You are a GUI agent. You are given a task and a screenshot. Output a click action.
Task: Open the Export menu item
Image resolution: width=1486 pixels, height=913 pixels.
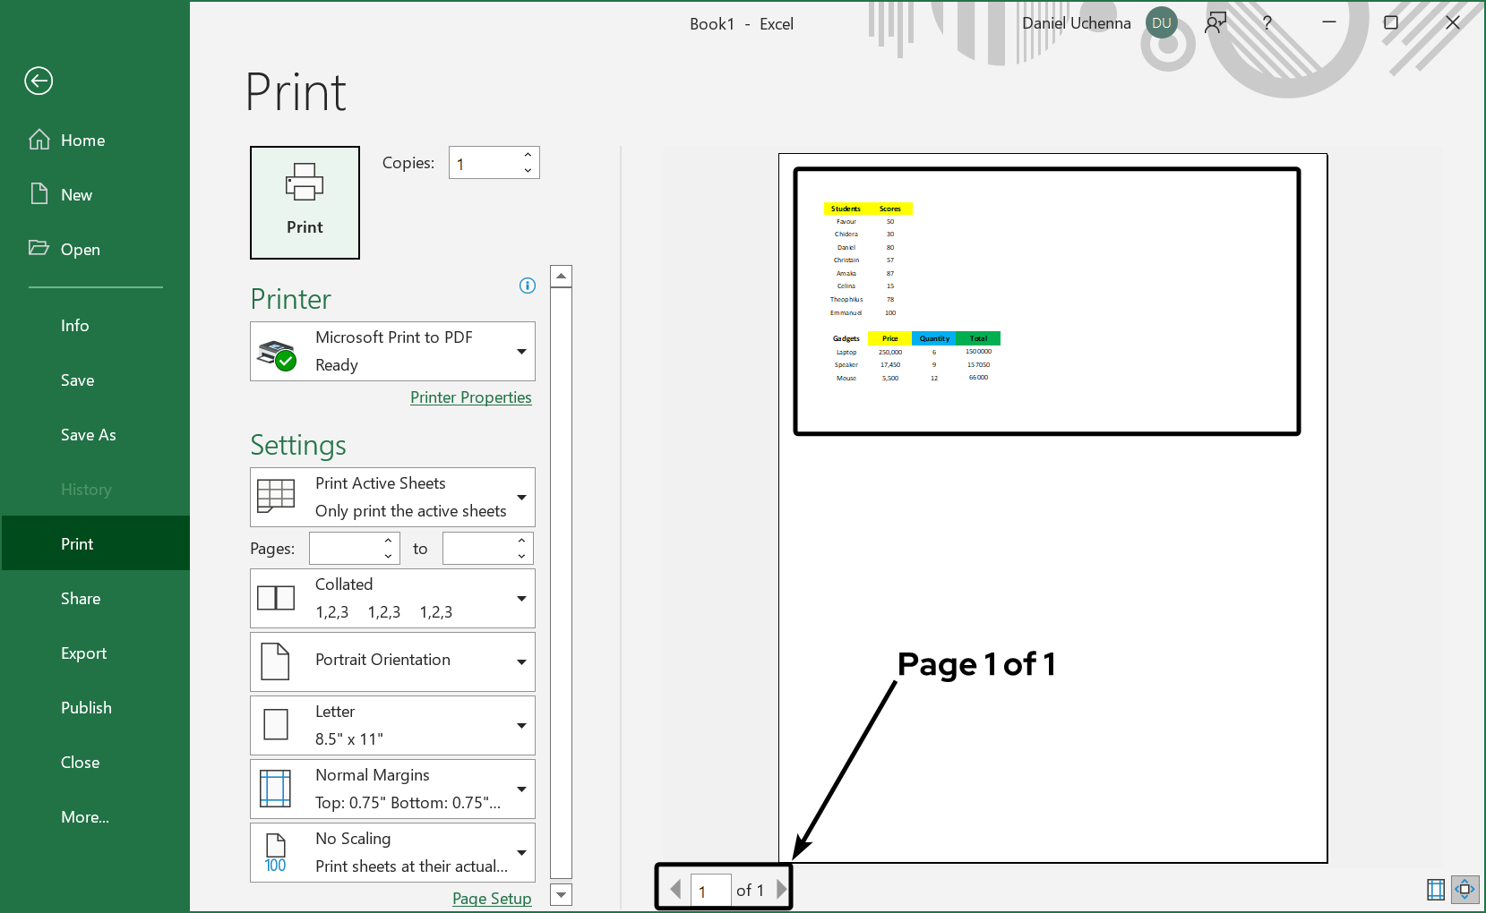click(x=84, y=653)
